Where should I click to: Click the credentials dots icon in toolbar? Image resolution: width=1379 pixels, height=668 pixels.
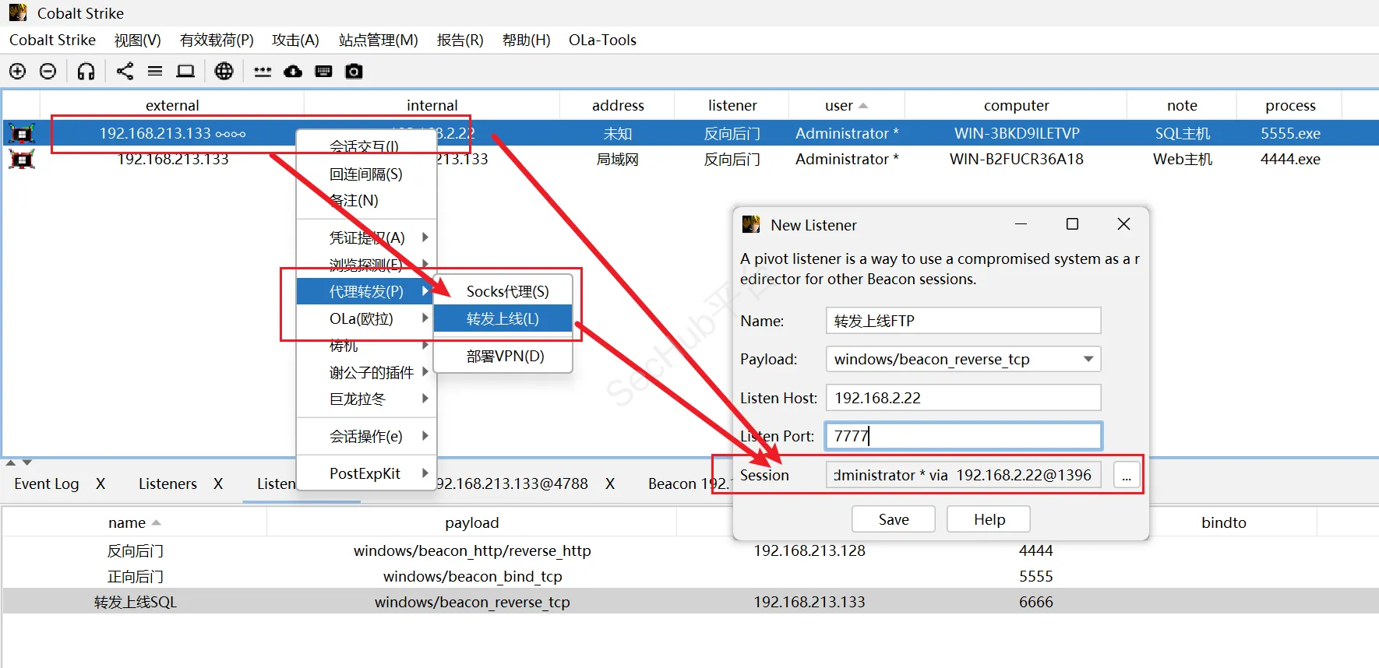[x=263, y=72]
